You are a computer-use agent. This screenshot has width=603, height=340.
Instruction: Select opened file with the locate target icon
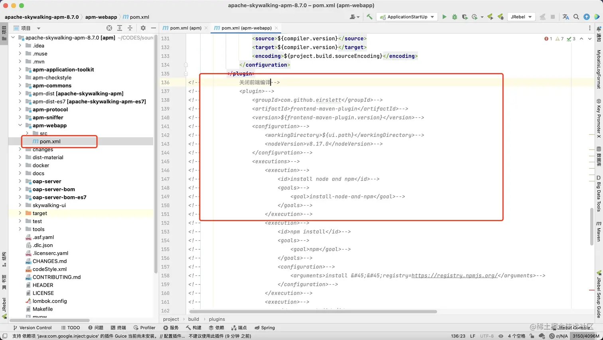click(x=109, y=28)
